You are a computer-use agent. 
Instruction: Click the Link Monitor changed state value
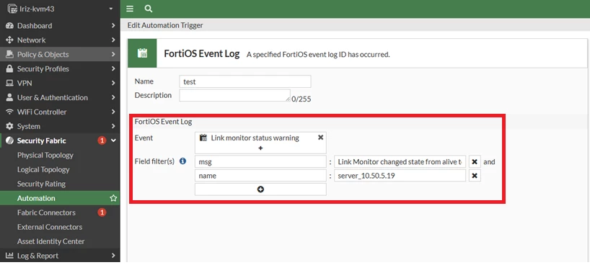tap(400, 161)
